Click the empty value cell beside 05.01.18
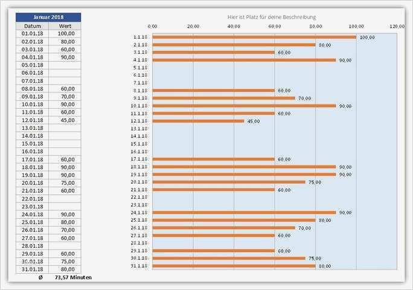The image size is (413, 290). point(65,65)
